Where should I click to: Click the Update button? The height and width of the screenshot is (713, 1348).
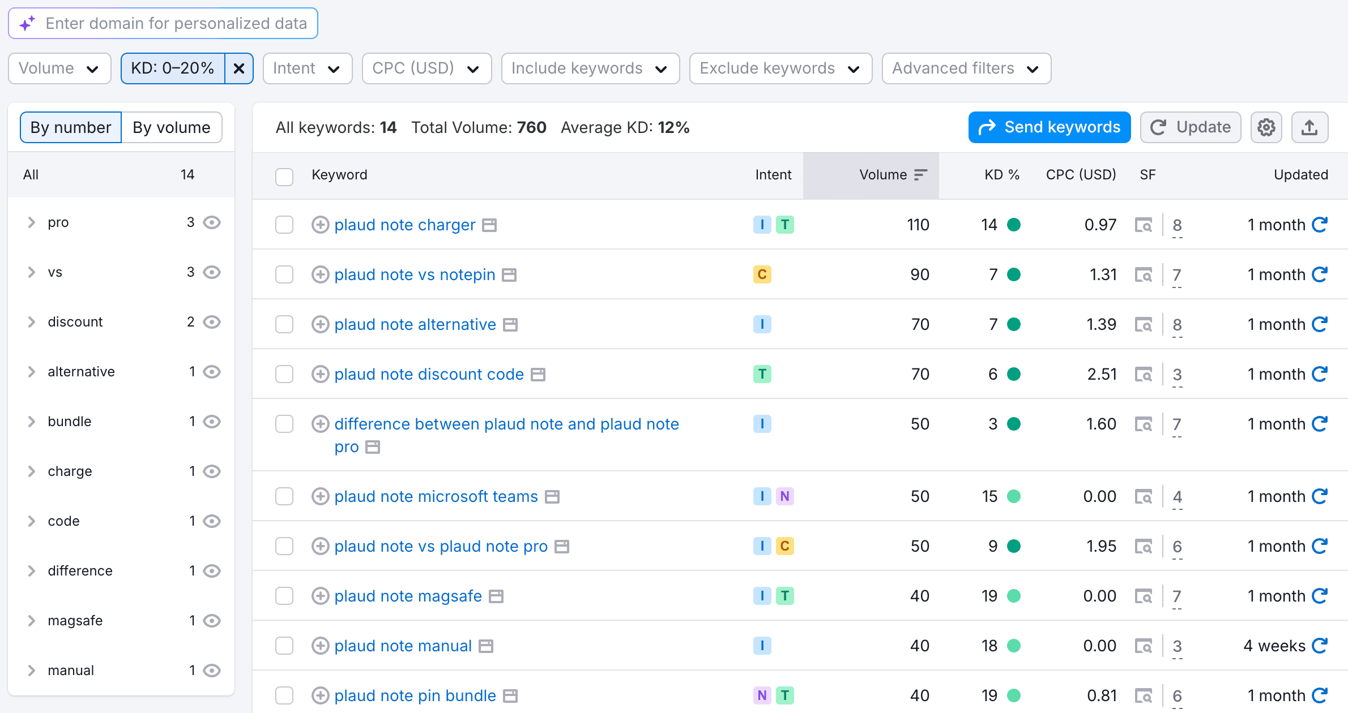coord(1191,127)
